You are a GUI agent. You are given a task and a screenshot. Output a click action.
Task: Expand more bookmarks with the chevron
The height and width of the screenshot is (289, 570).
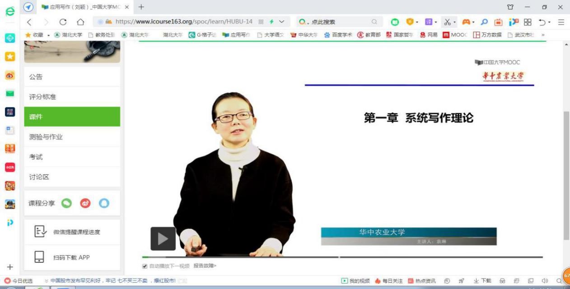[x=543, y=35]
